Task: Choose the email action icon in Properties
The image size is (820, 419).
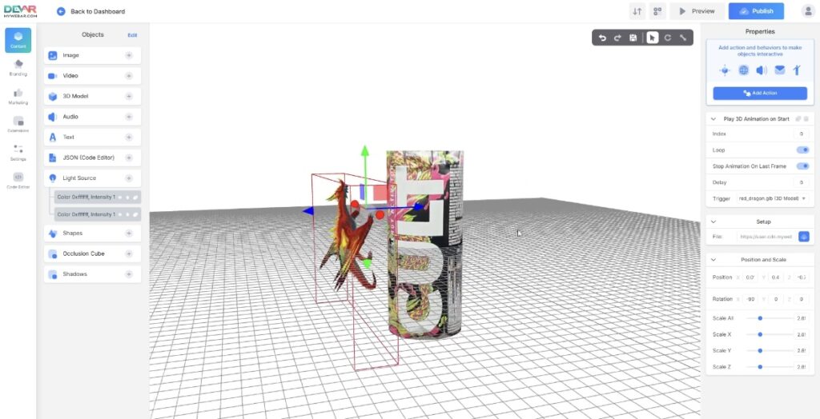Action: [x=779, y=70]
